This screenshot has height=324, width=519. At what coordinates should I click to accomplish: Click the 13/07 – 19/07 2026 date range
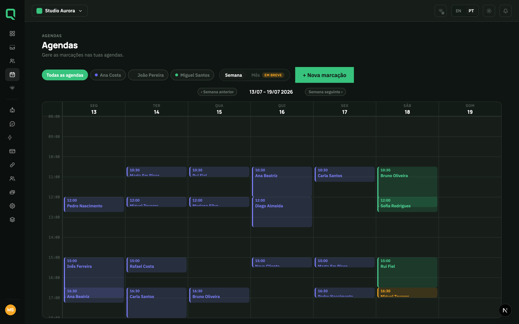point(271,92)
